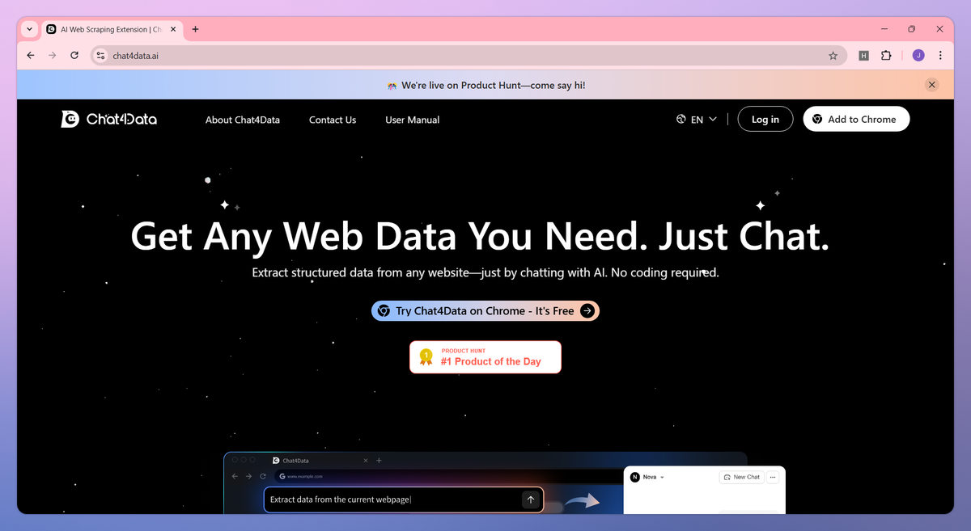The image size is (971, 531).
Task: Dismiss the Product Hunt banner
Action: click(x=932, y=85)
